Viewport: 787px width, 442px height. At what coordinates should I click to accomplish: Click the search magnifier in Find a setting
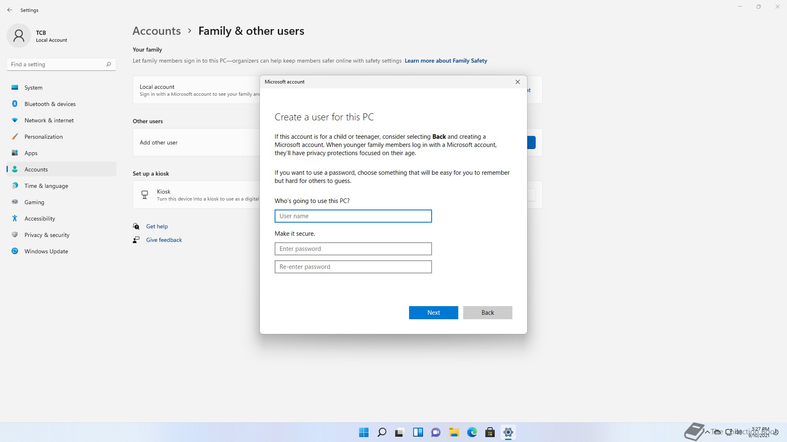109,64
